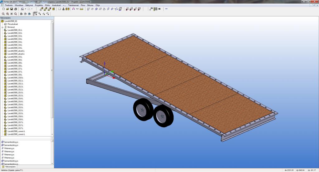The image size is (319, 172).
Task: Select part Lavetti3500_O3.L in the tree
Action: (x=15, y=36)
